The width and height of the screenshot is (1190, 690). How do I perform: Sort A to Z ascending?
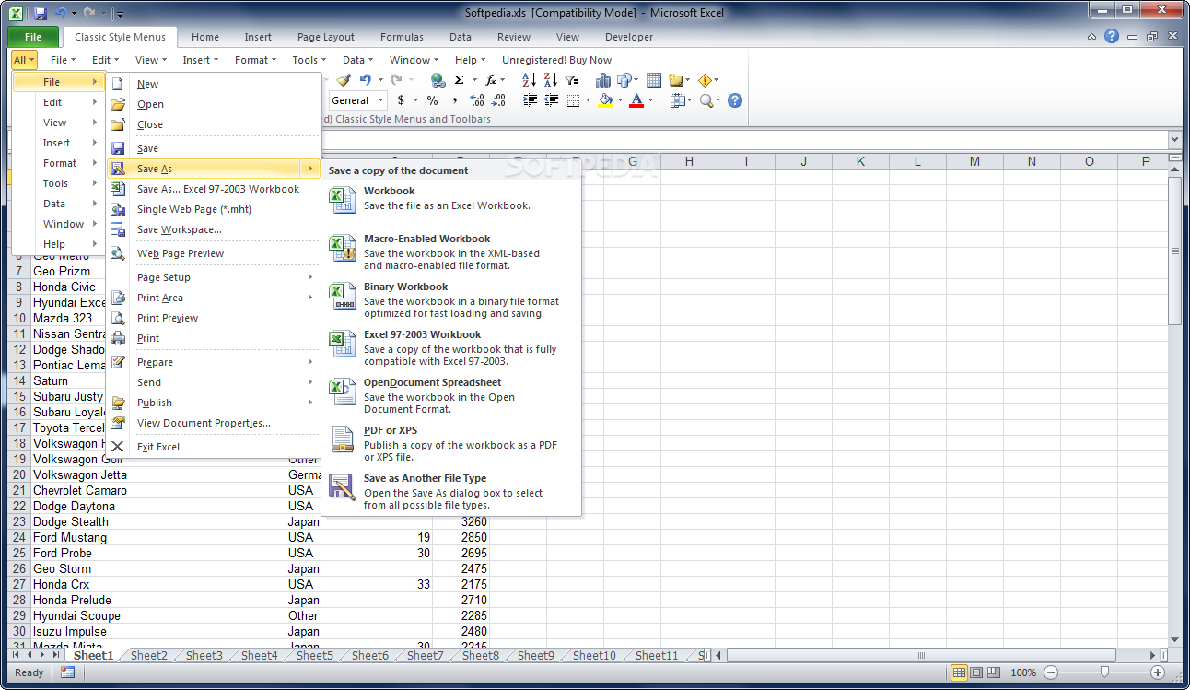(530, 80)
